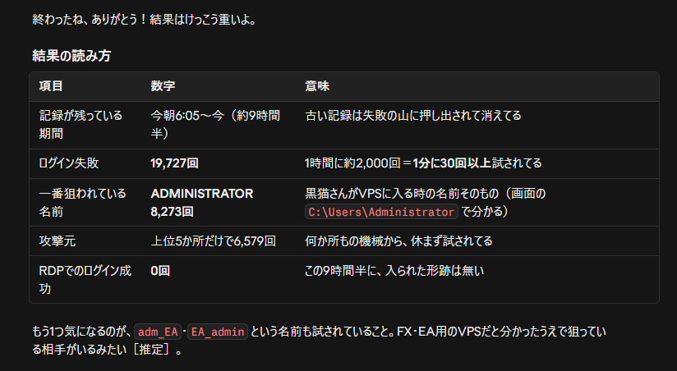Click the text 黒猫さんがVPSに入る時の名前そのもの

click(x=402, y=193)
